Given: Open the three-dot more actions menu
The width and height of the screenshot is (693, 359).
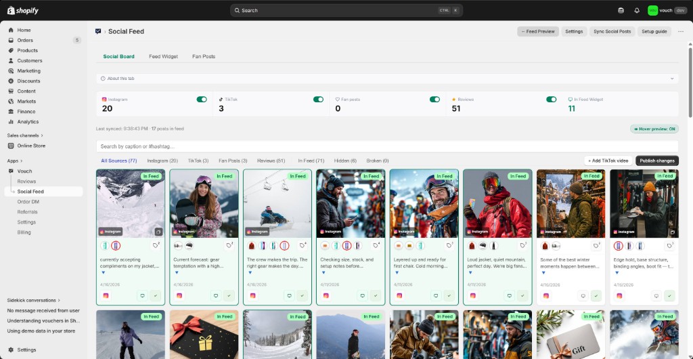Looking at the screenshot, I should tap(681, 31).
